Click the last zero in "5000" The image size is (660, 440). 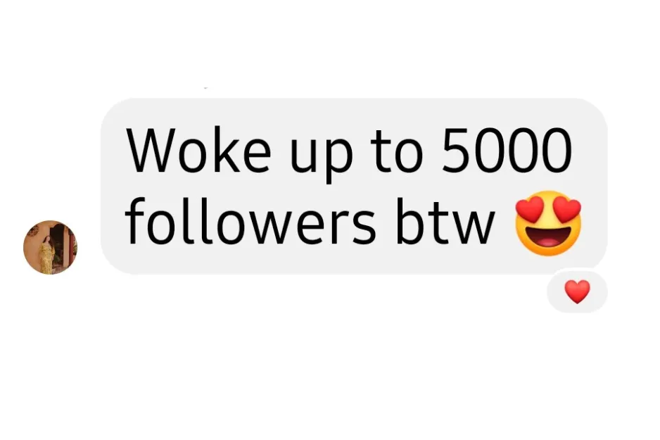pos(556,151)
